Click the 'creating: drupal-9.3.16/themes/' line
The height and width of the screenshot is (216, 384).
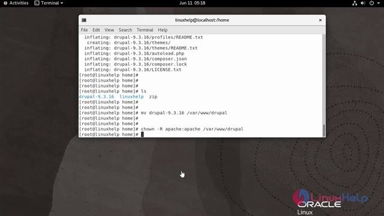pos(128,43)
